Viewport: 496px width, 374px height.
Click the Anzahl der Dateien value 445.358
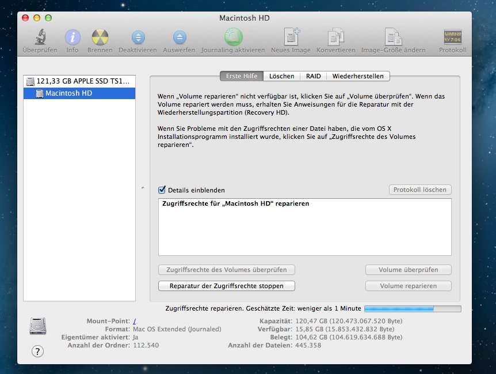[x=308, y=345]
